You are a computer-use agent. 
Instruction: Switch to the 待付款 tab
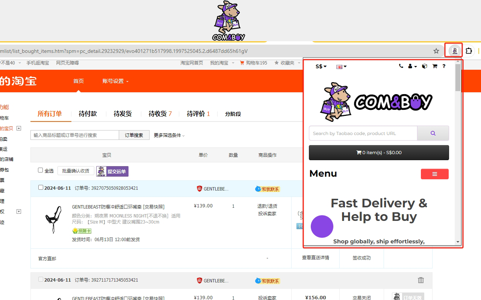[88, 114]
